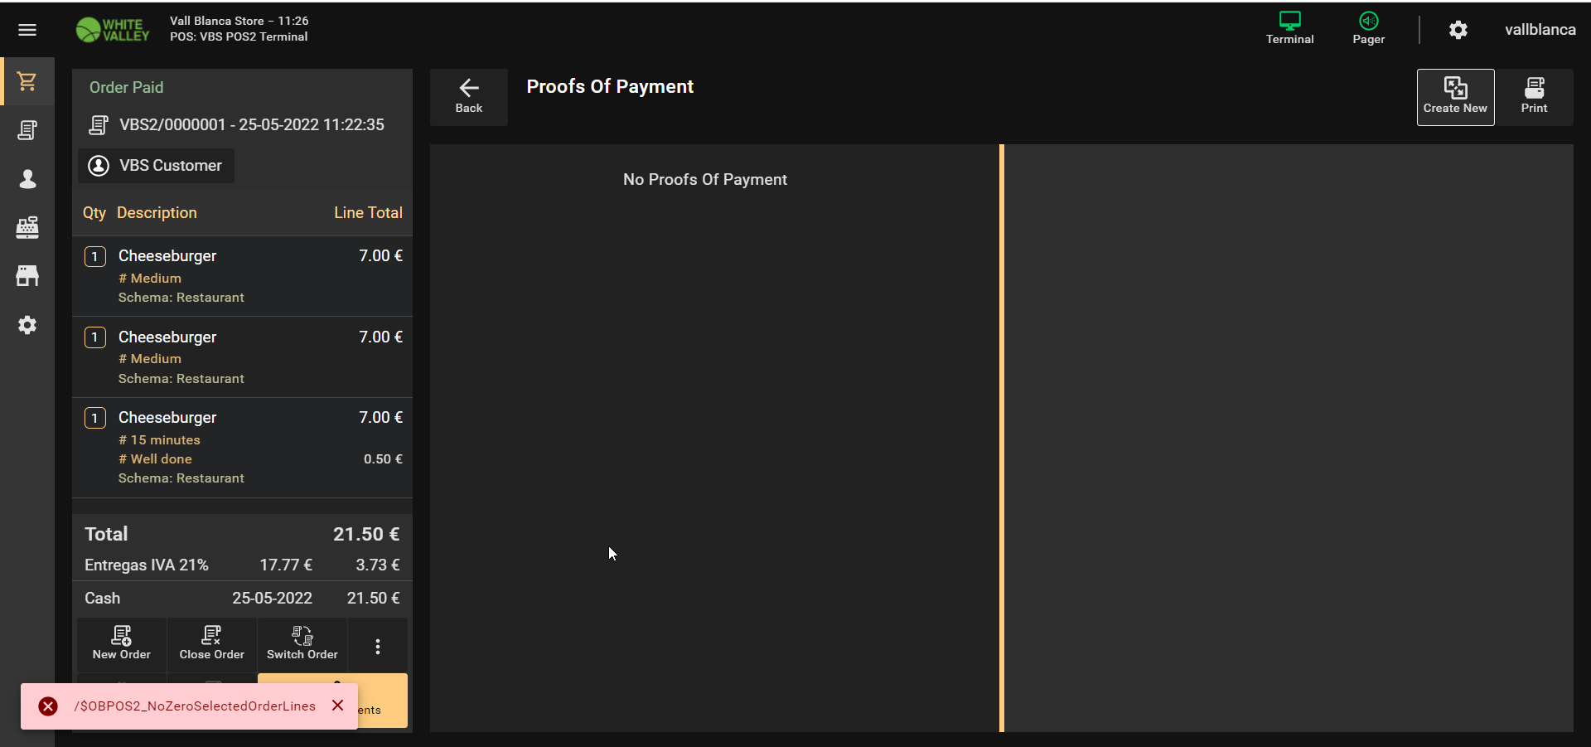Open the sidebar settings gear
The width and height of the screenshot is (1591, 747).
27,325
